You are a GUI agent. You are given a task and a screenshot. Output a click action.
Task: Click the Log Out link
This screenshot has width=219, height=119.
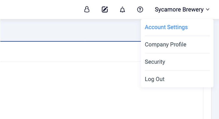(x=155, y=79)
